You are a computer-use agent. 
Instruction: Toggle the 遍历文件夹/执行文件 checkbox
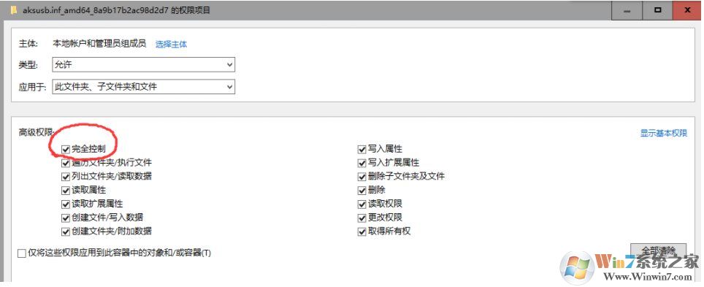(x=66, y=163)
